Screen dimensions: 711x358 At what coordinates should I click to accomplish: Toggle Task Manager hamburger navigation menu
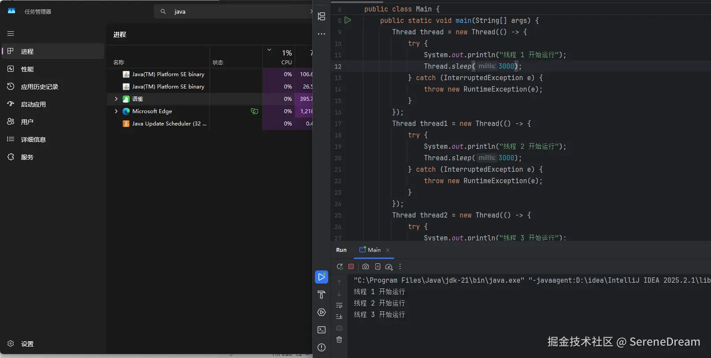(x=11, y=33)
